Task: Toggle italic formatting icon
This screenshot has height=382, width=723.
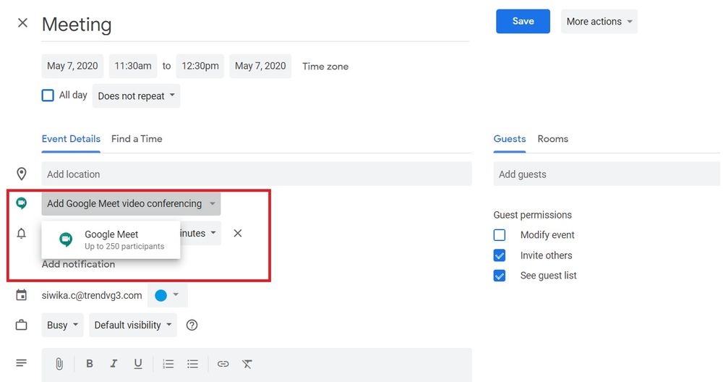Action: (114, 364)
